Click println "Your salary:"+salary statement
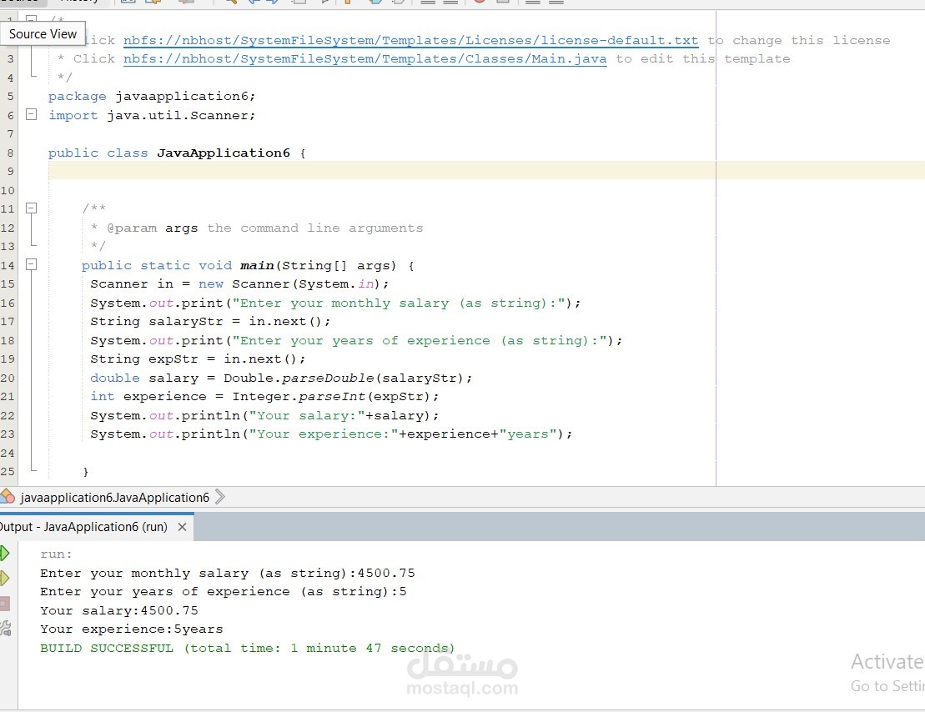925x712 pixels. tap(264, 415)
